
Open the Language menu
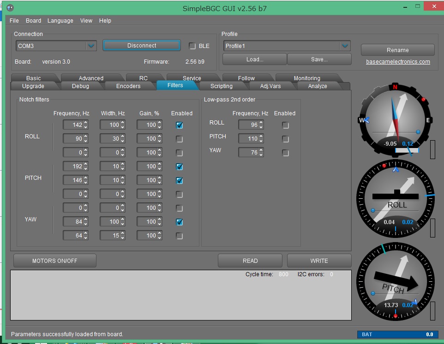(60, 21)
